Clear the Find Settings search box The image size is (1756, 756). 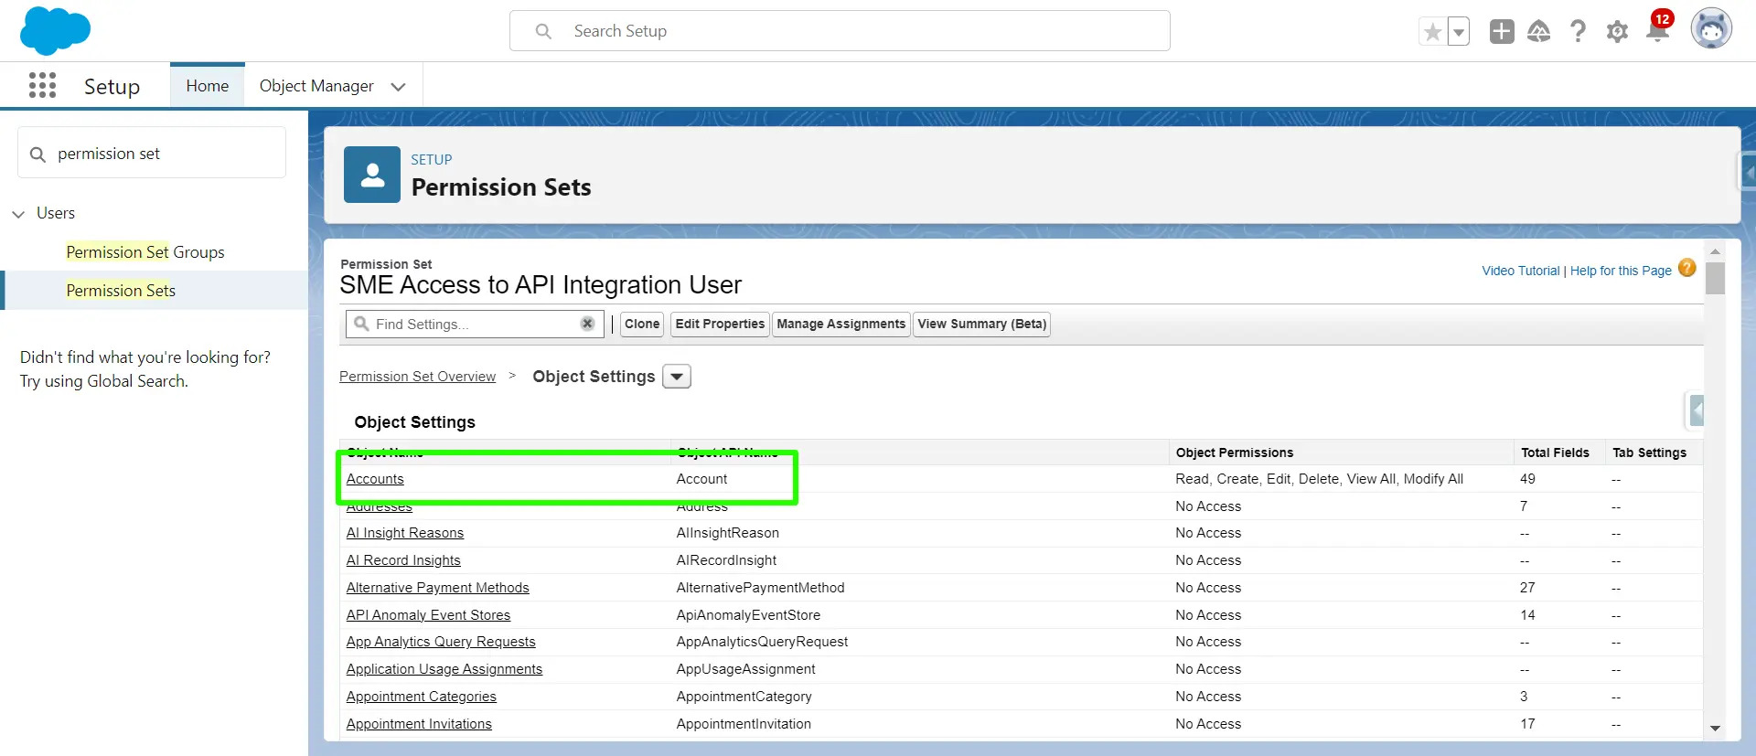tap(587, 324)
